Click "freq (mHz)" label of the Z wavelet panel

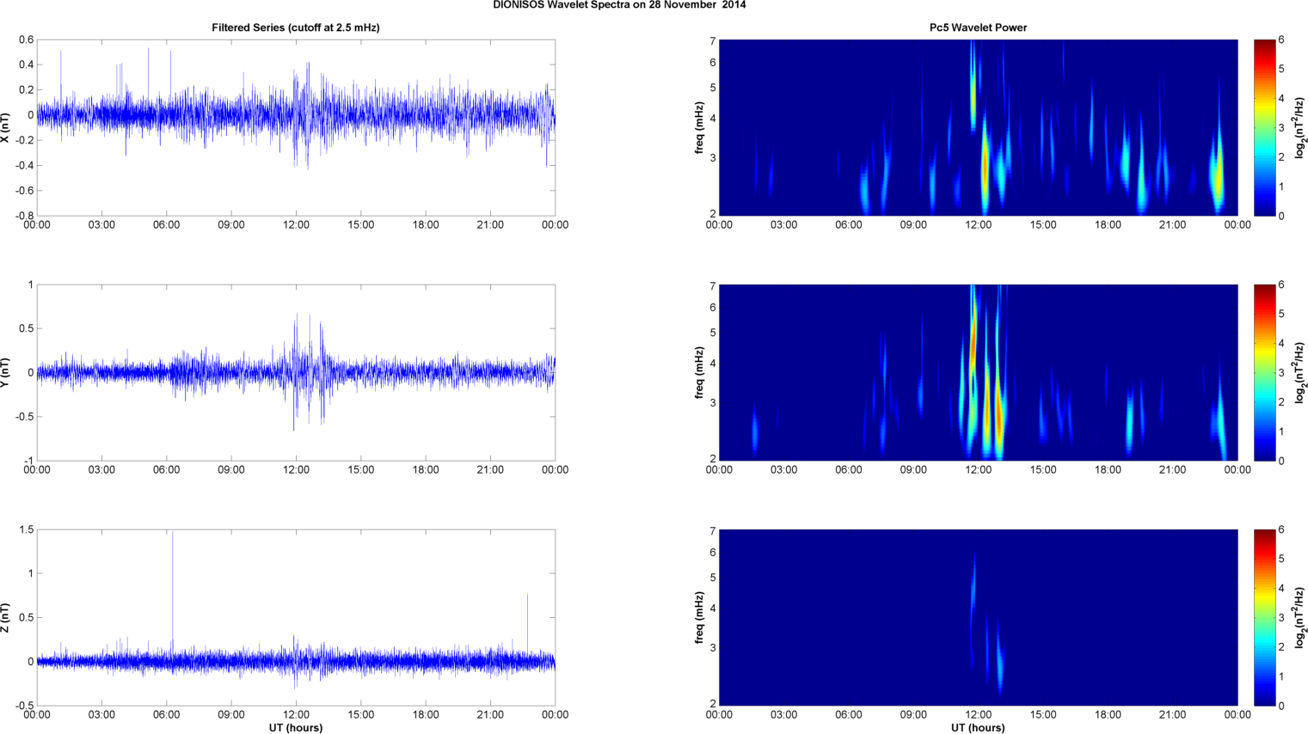pos(700,617)
